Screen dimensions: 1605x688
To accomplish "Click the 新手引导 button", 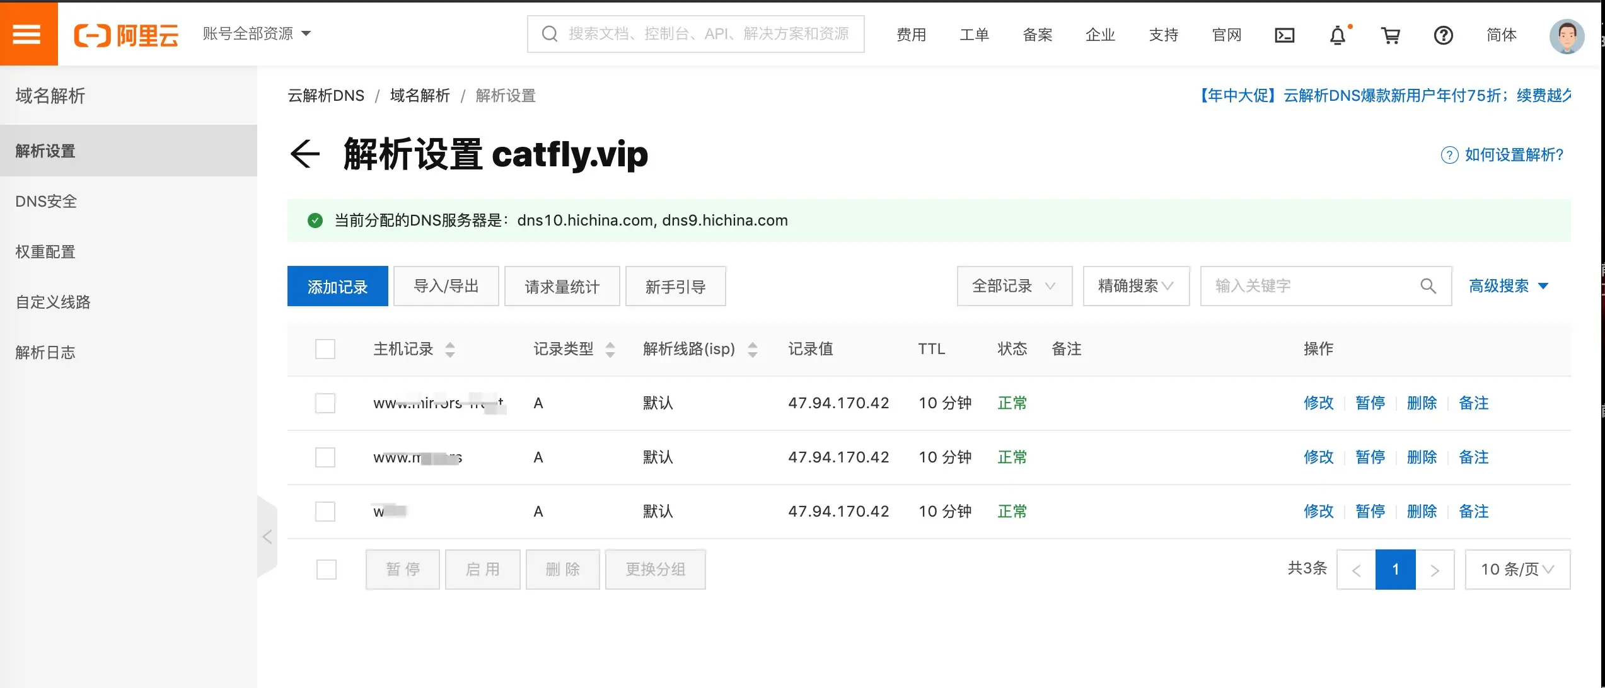I will coord(676,286).
